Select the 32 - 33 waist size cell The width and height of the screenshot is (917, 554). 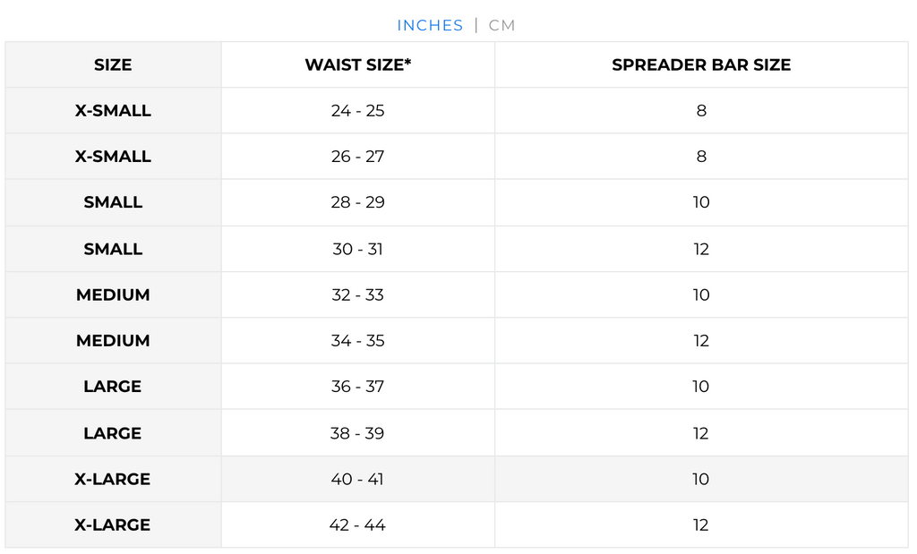click(x=357, y=294)
